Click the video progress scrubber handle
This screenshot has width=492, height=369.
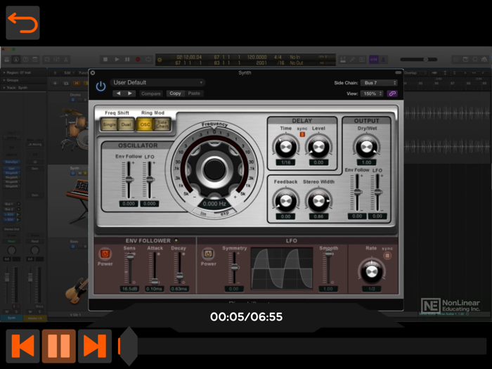(129, 346)
